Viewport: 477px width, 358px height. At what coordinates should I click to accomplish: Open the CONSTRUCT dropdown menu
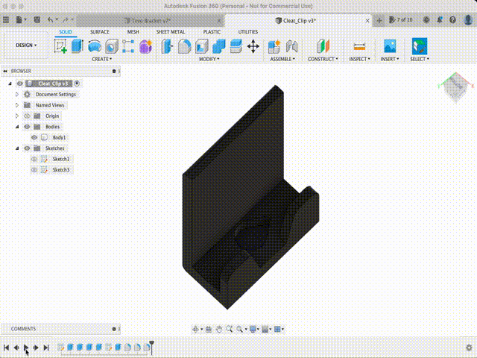pyautogui.click(x=323, y=59)
